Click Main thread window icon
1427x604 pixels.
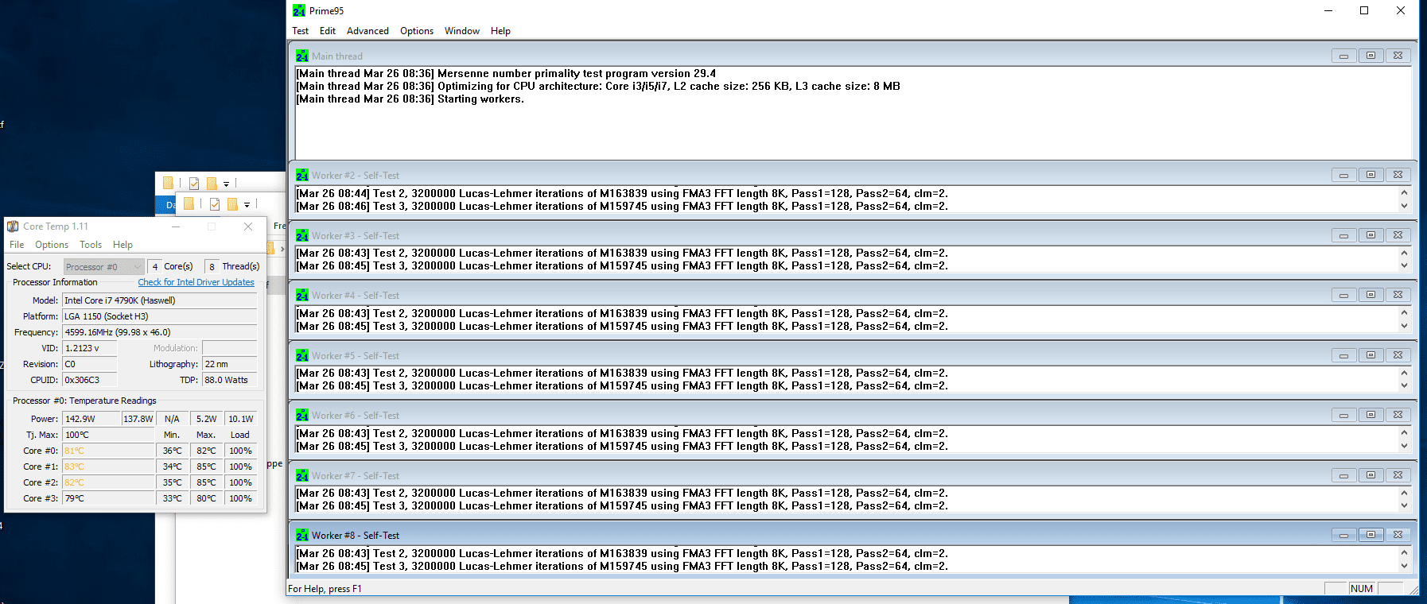302,56
